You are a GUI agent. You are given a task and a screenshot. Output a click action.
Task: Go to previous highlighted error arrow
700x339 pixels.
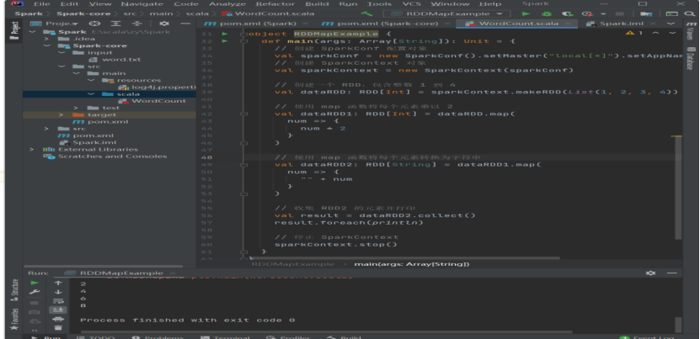[655, 33]
